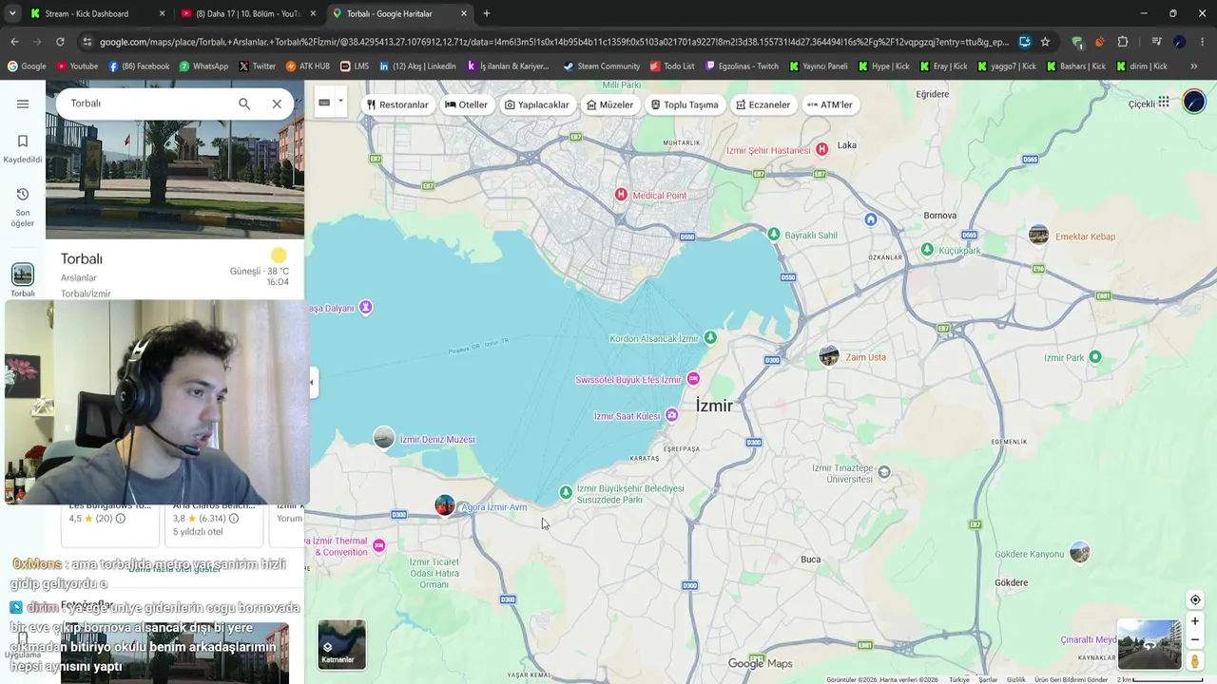
Task: Switch to the Daha 17 YouTube tab
Action: click(249, 13)
